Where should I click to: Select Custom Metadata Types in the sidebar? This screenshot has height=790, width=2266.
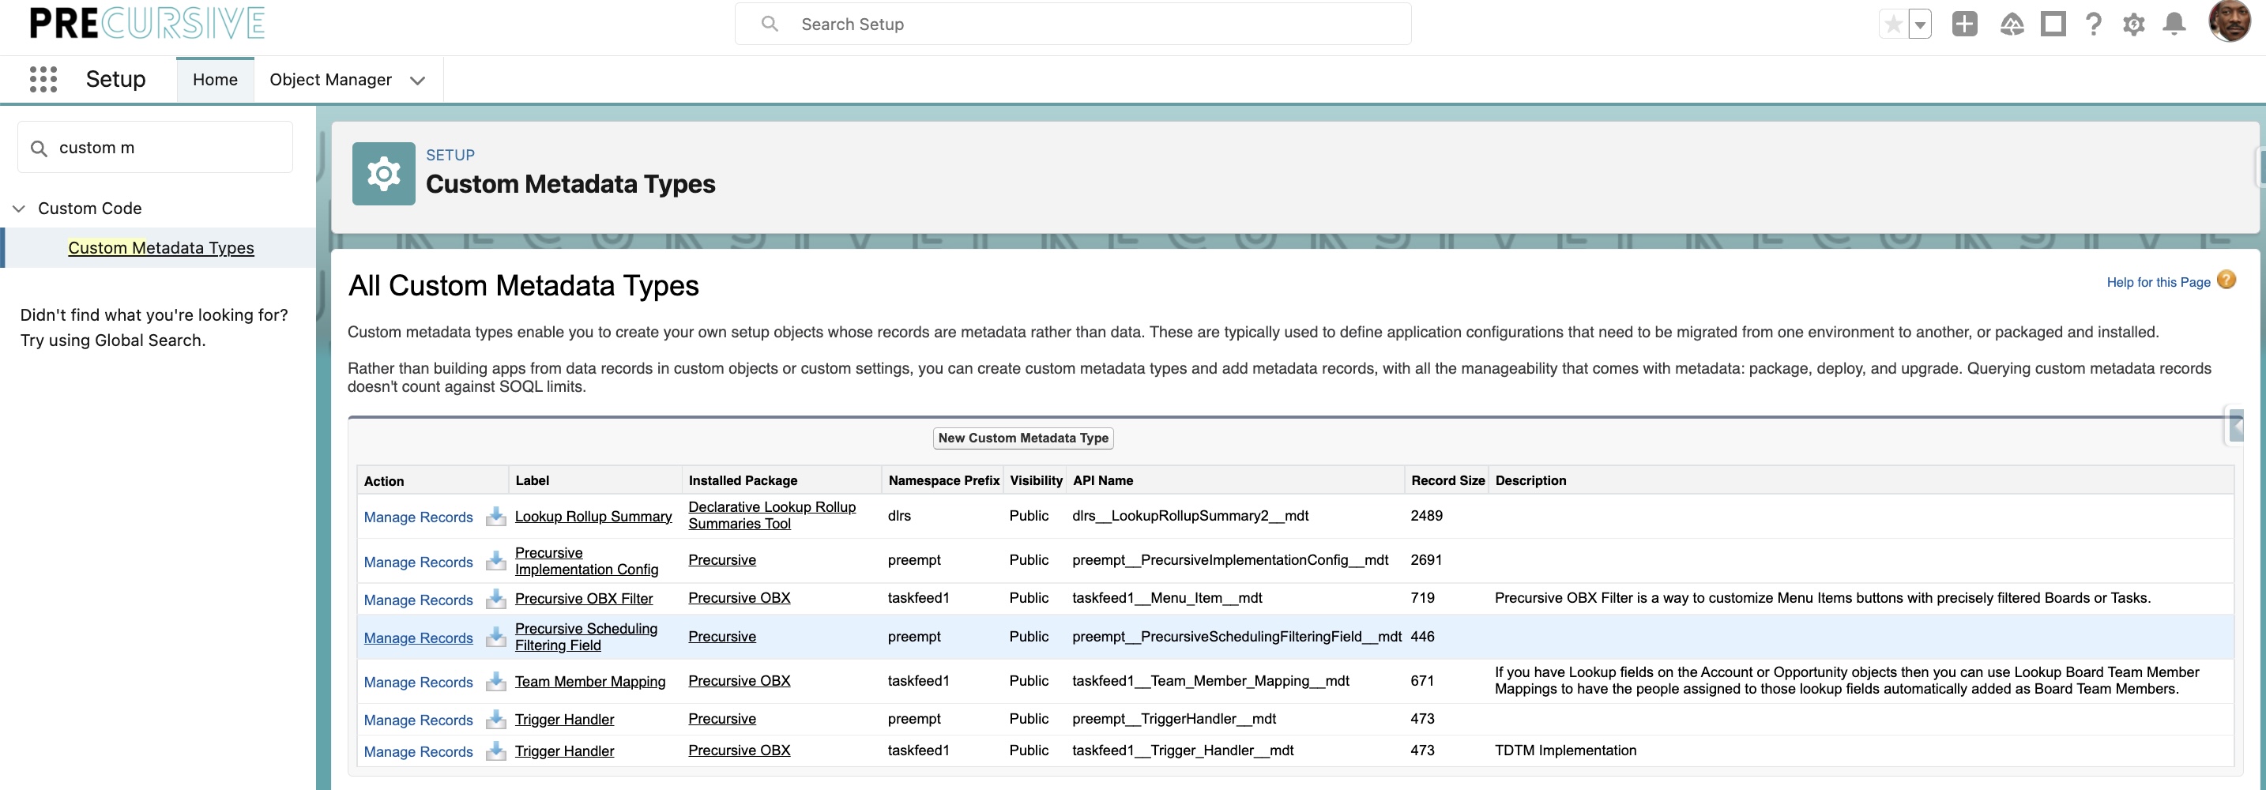click(x=161, y=248)
